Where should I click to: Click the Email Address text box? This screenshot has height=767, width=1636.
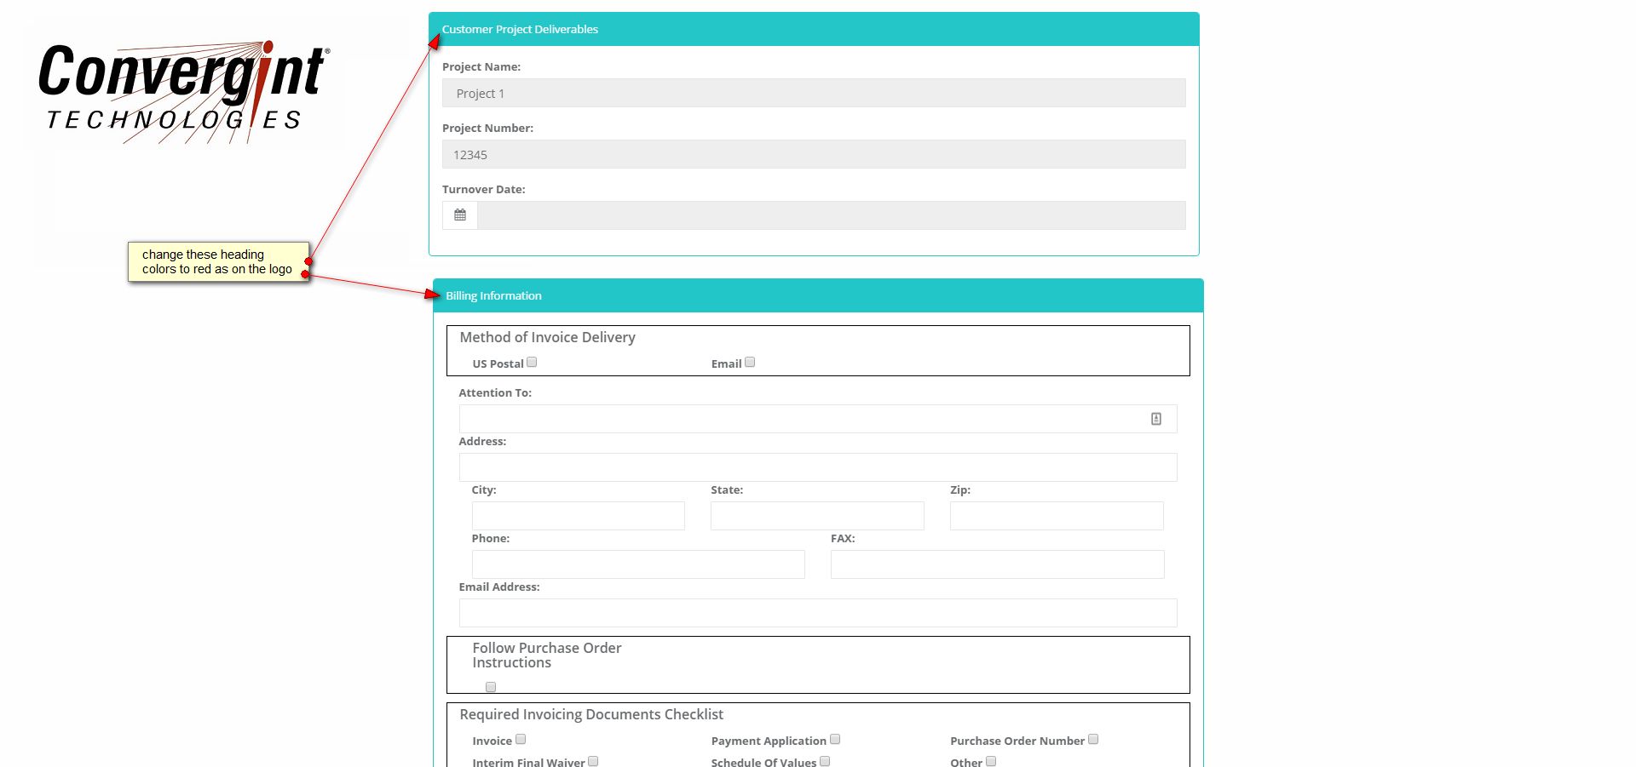click(x=818, y=613)
